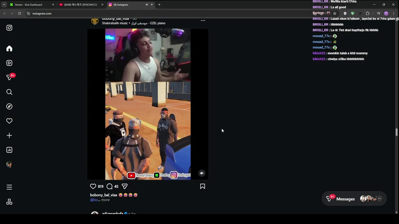399x224 pixels.
Task: Go to Home feed in sidebar
Action: (9, 49)
